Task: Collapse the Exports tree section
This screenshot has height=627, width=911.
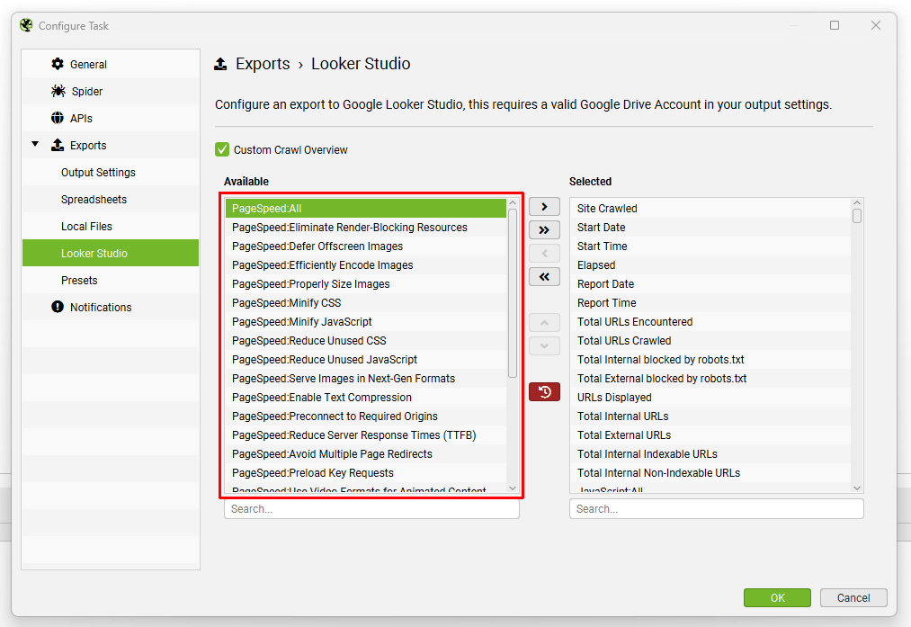Action: coord(35,145)
